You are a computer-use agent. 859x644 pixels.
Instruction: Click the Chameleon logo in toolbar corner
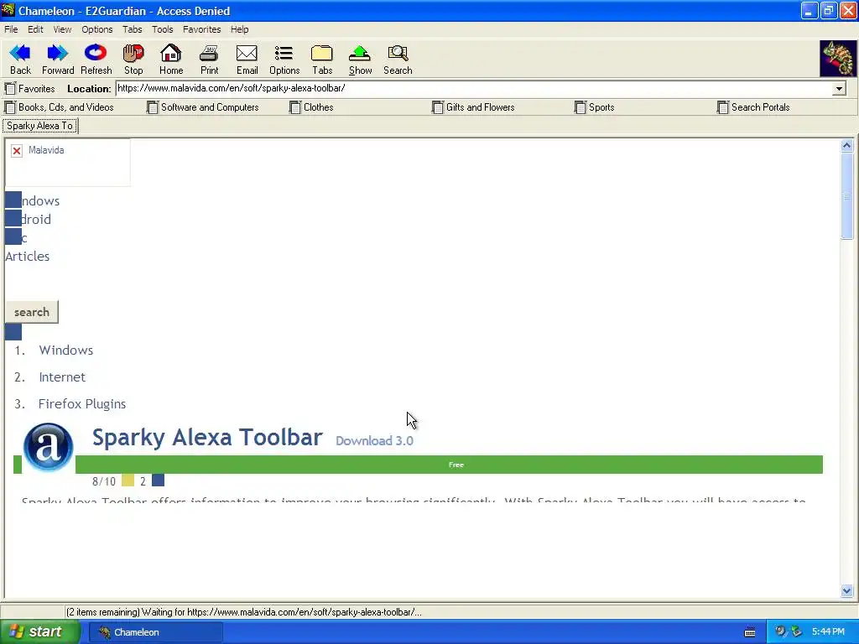point(838,59)
